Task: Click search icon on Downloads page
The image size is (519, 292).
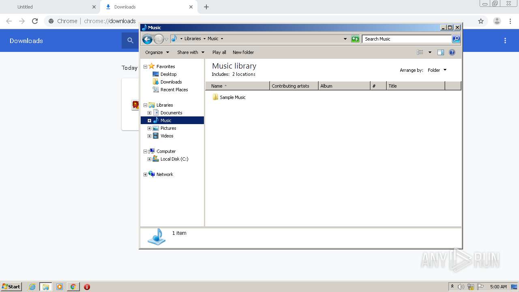Action: pos(130,41)
